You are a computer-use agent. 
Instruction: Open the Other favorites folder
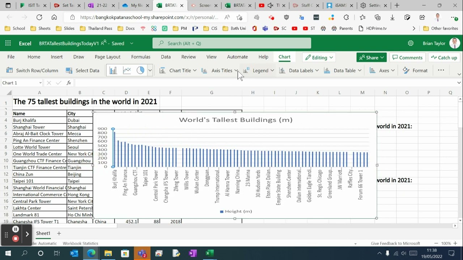[x=440, y=28]
